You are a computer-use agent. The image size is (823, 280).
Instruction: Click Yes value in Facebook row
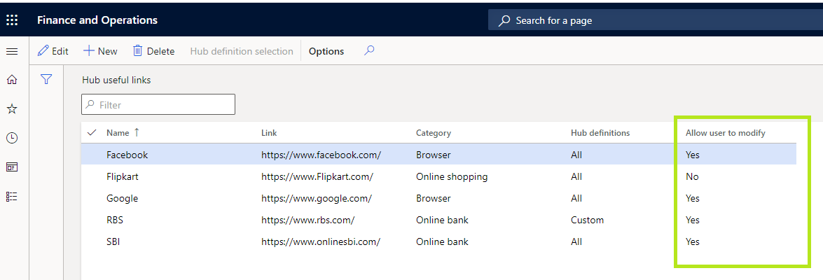[692, 155]
